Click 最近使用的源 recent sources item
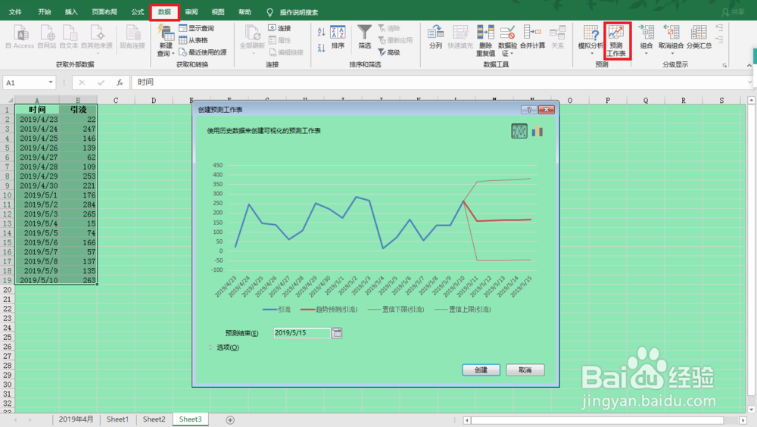This screenshot has height=427, width=757. click(202, 52)
